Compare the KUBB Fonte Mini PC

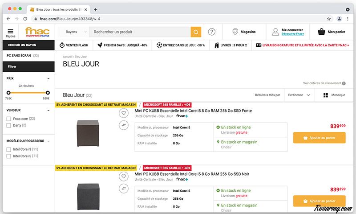(x=124, y=126)
